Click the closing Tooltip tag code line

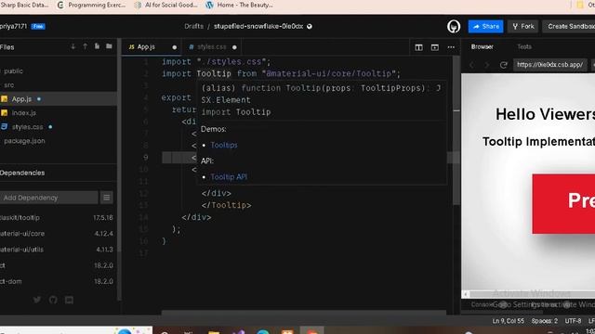(x=226, y=205)
